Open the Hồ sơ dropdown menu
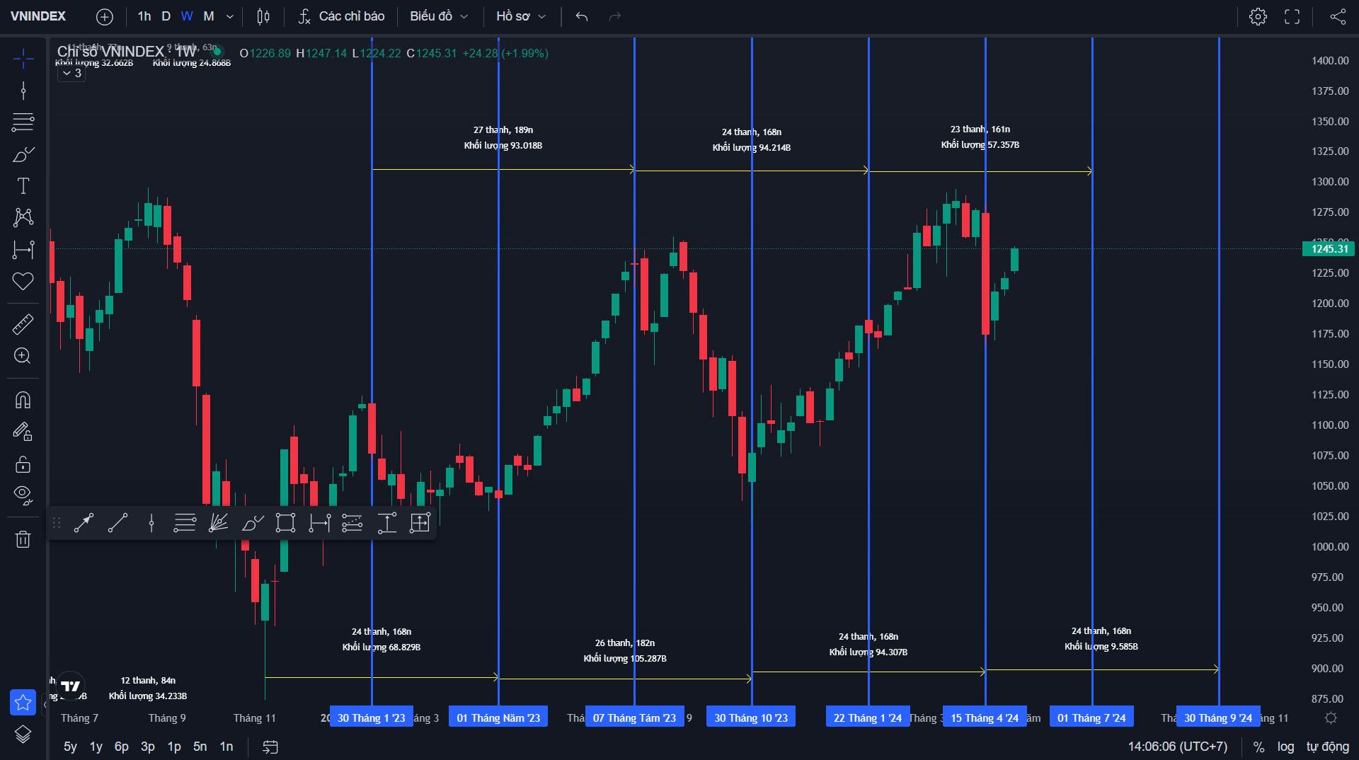This screenshot has width=1359, height=760. pos(521,16)
